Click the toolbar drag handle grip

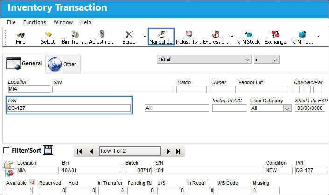tap(5, 38)
